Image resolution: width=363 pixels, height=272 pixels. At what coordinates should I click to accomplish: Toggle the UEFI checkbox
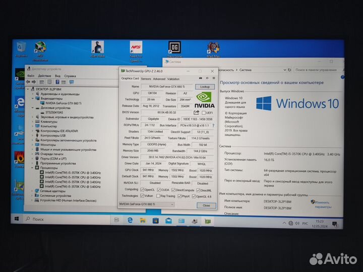(x=204, y=113)
